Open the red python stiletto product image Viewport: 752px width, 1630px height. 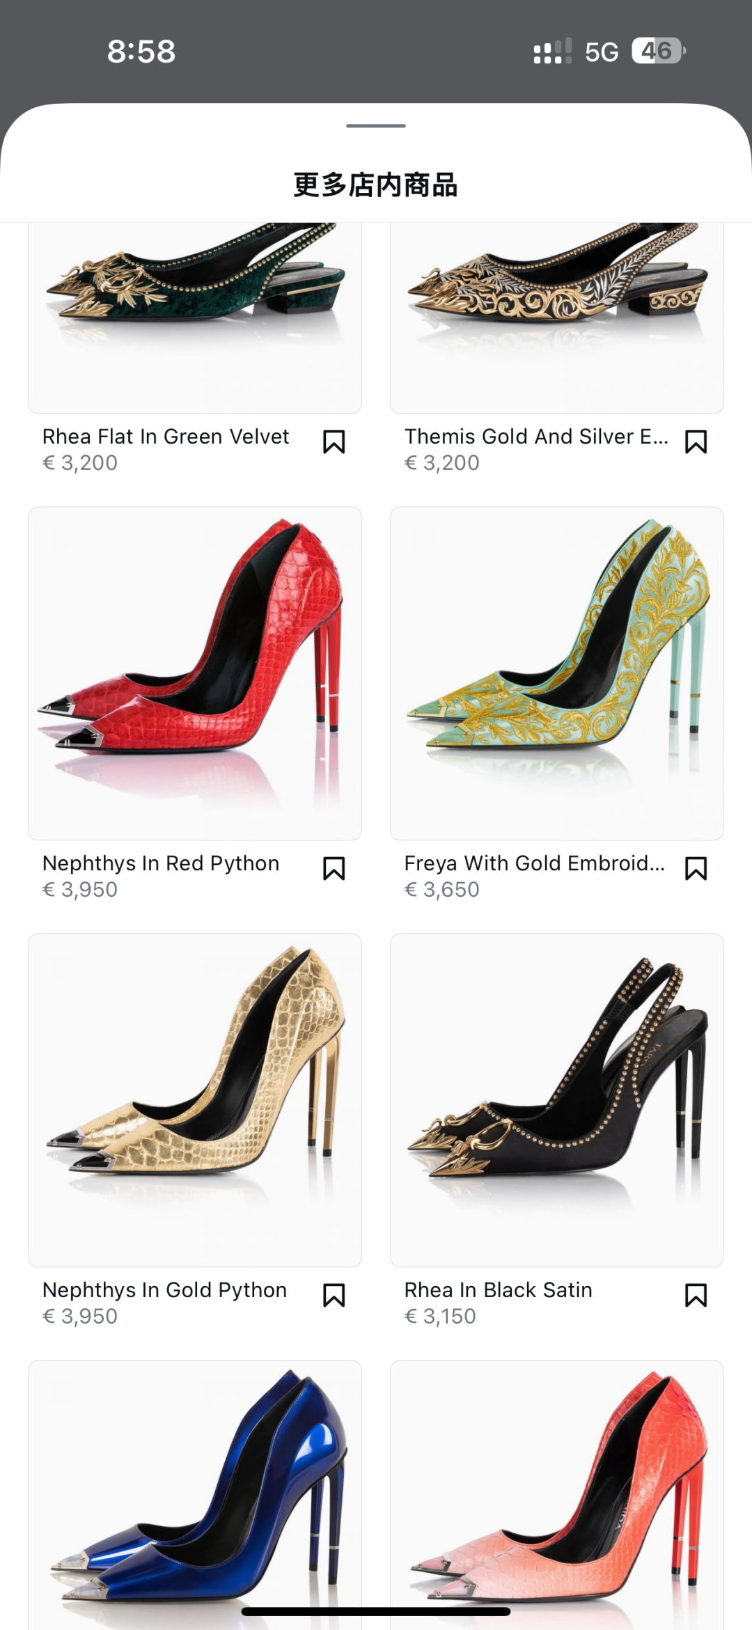195,673
